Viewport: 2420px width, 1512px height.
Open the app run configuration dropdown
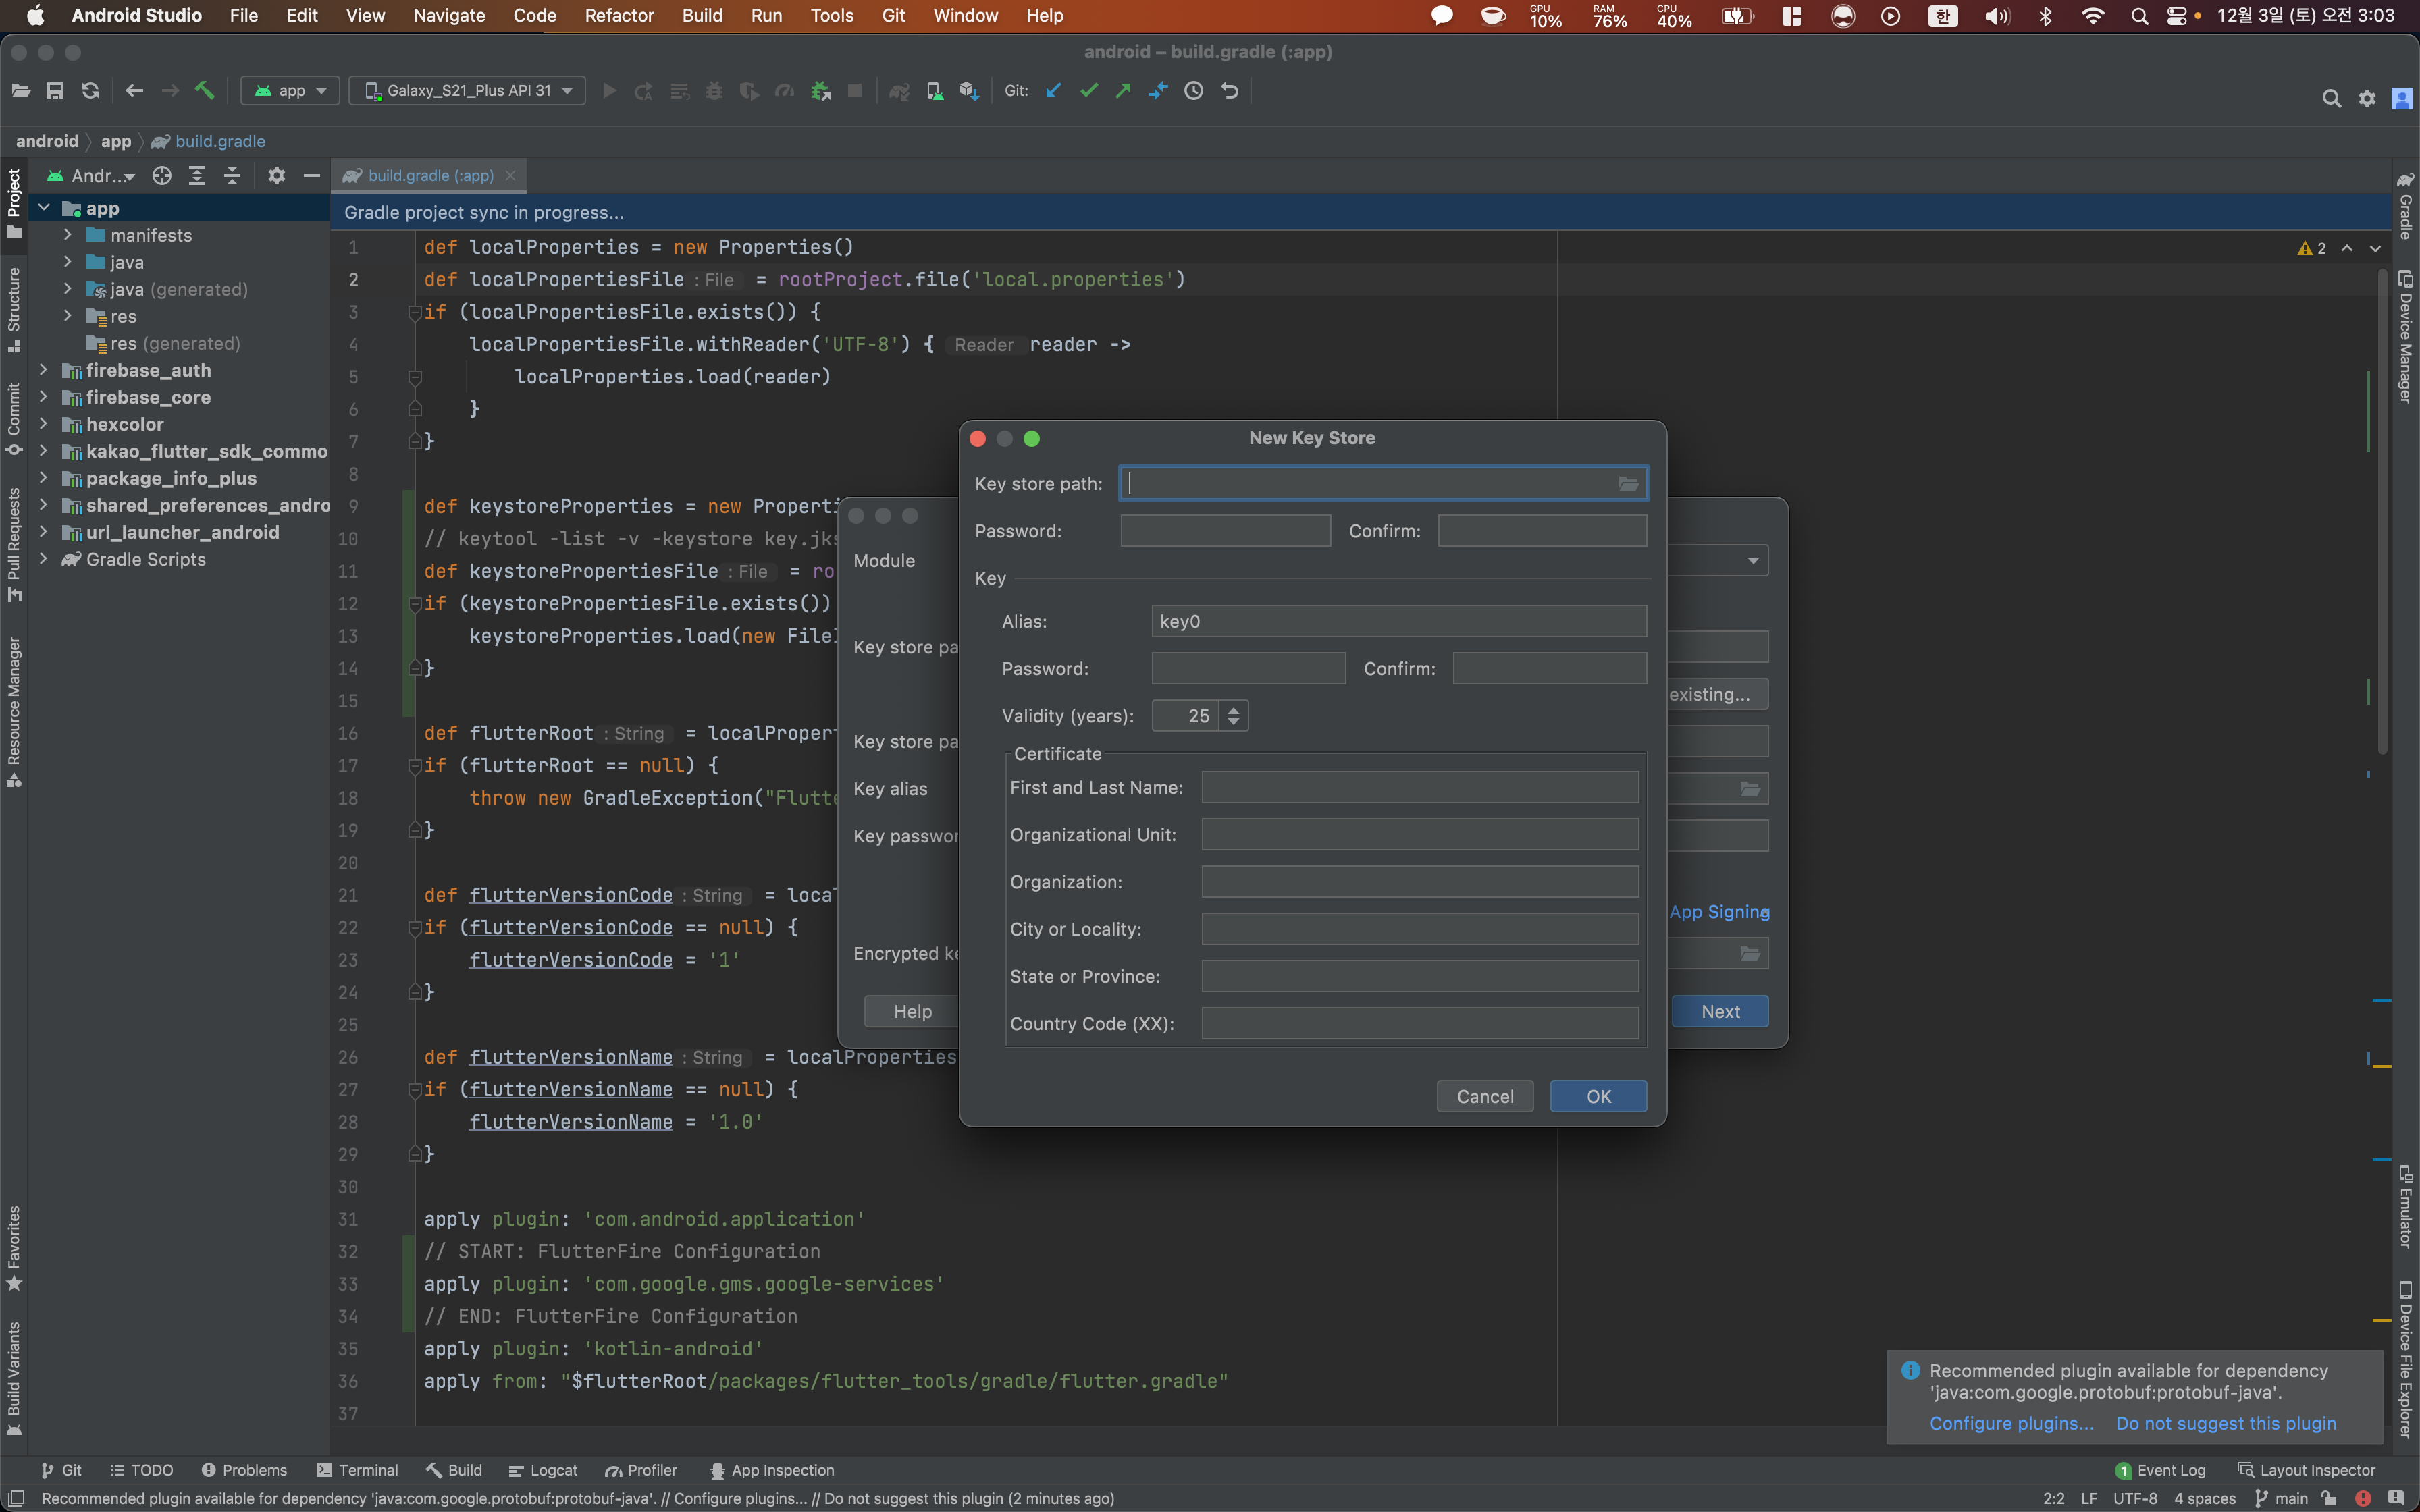click(290, 91)
